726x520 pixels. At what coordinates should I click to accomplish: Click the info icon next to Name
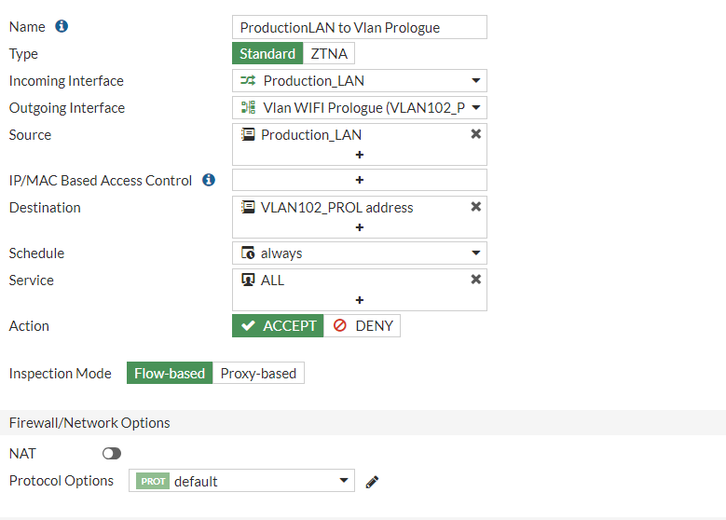[62, 27]
